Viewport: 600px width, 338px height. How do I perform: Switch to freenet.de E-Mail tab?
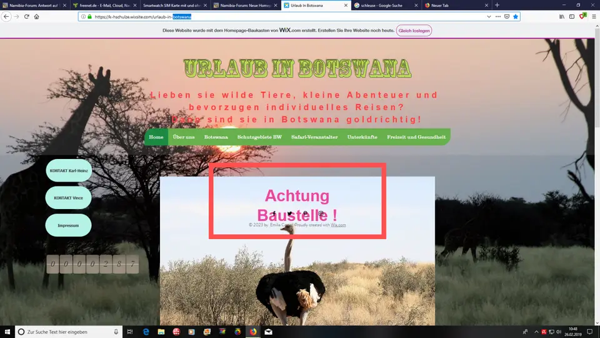coord(105,6)
